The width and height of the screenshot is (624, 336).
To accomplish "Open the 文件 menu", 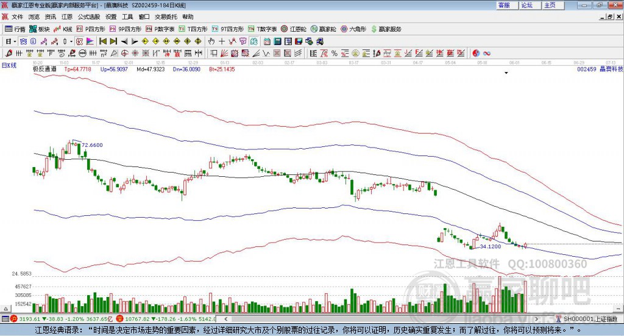I will [17, 16].
